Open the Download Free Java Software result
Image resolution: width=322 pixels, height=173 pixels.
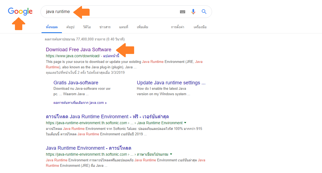pyautogui.click(x=78, y=50)
